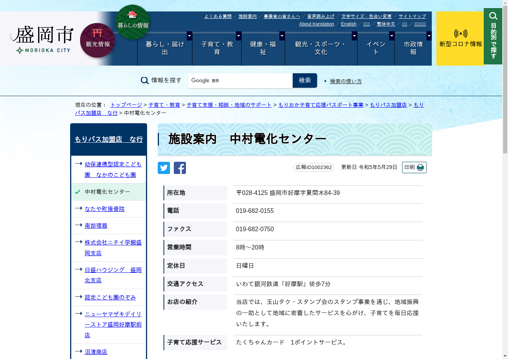This screenshot has width=508, height=359.
Task: Open 日盛ハウジング 盛岡北支店 sidebar link
Action: (x=113, y=275)
